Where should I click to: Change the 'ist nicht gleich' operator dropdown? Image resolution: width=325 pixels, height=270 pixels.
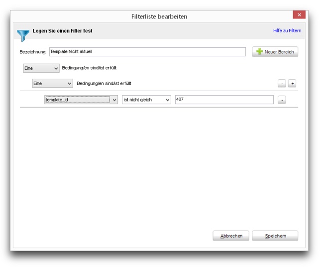click(146, 100)
